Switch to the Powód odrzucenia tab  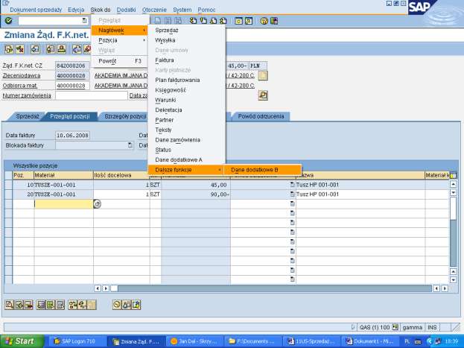(x=261, y=116)
